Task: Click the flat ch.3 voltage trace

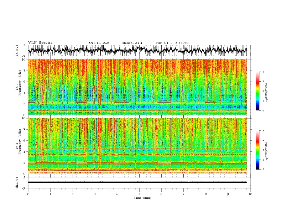Action: [x=137, y=182]
